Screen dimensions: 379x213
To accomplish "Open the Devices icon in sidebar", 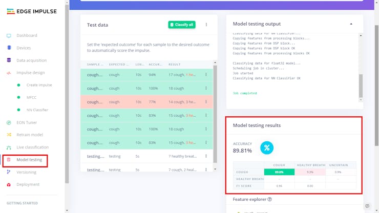I will (9, 48).
